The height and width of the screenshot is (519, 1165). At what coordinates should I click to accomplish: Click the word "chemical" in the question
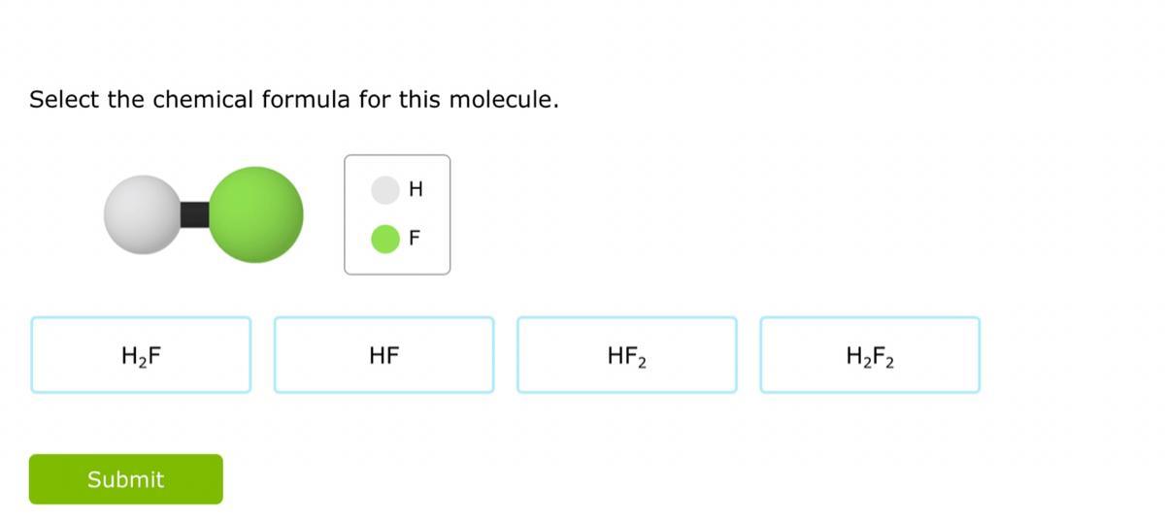203,100
